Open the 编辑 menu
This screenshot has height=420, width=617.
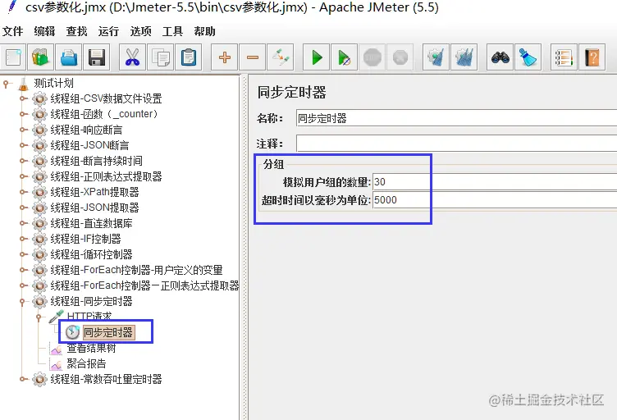[44, 31]
